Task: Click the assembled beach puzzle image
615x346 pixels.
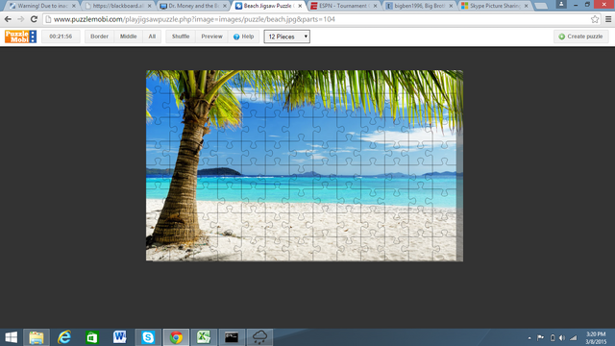Action: pyautogui.click(x=305, y=165)
